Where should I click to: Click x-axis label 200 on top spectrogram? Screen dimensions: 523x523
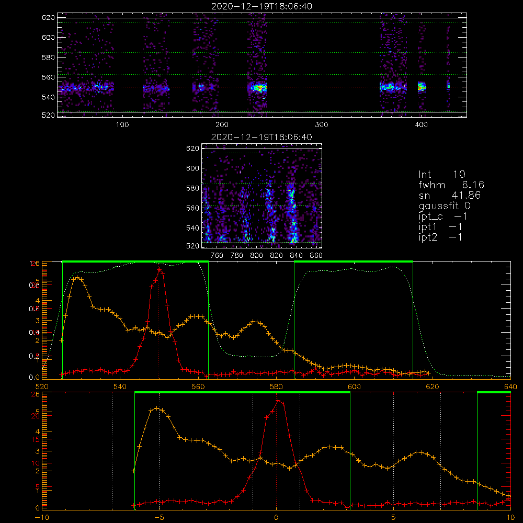[x=222, y=124]
